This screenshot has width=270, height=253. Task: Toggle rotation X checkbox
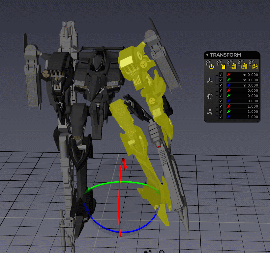pyautogui.click(x=221, y=90)
